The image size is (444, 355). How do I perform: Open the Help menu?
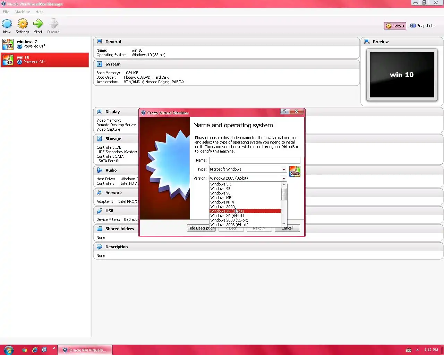pyautogui.click(x=39, y=12)
